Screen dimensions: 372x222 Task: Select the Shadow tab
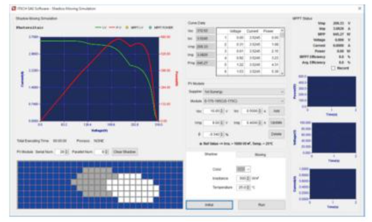click(x=211, y=155)
